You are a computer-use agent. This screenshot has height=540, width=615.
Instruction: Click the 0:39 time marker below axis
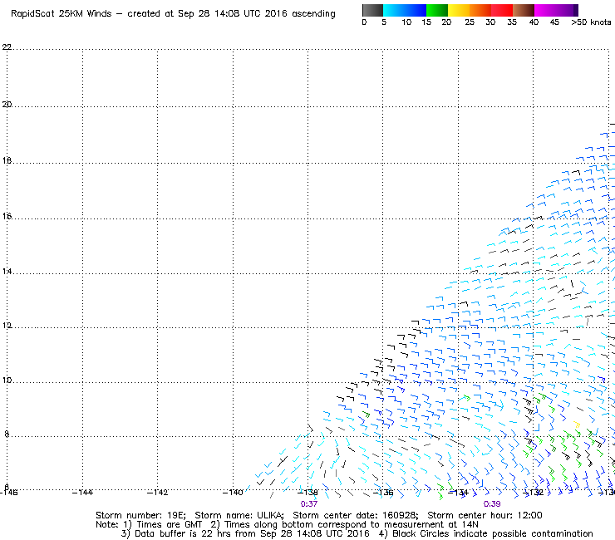pos(492,504)
